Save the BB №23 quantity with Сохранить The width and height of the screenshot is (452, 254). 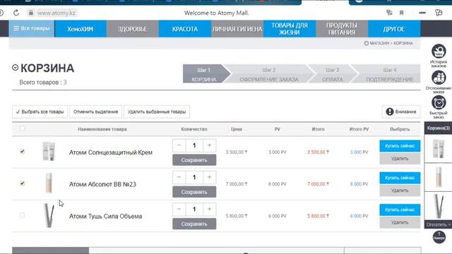coord(194,192)
